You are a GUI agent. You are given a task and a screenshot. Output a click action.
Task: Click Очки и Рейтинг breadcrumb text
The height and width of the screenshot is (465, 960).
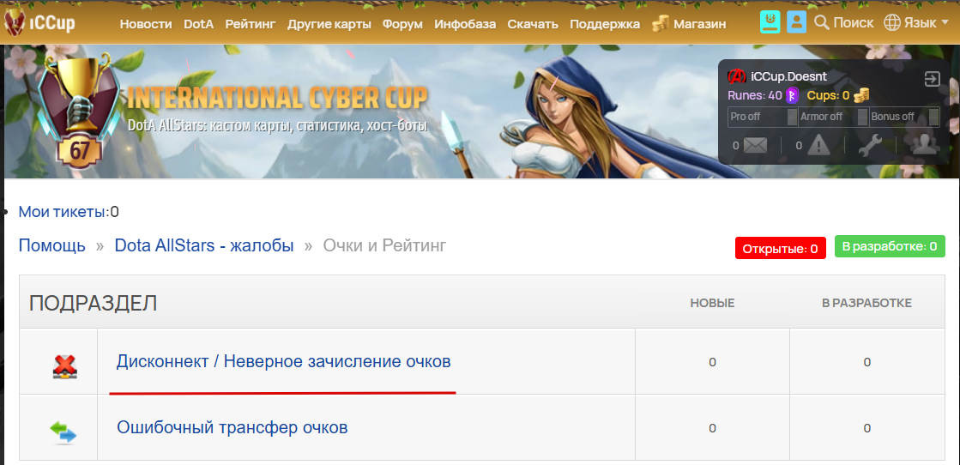click(384, 246)
